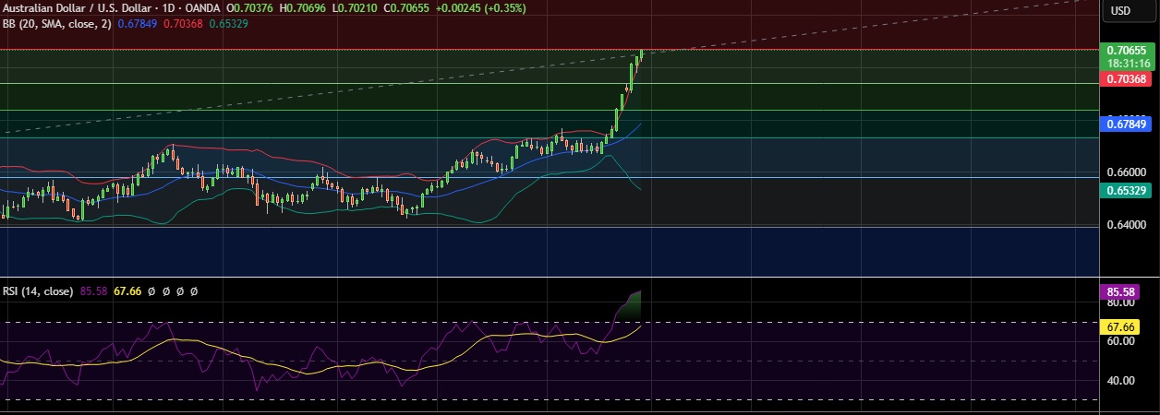
Task: Click the red BB upper value 0.70368 in legend
Action: tap(183, 24)
